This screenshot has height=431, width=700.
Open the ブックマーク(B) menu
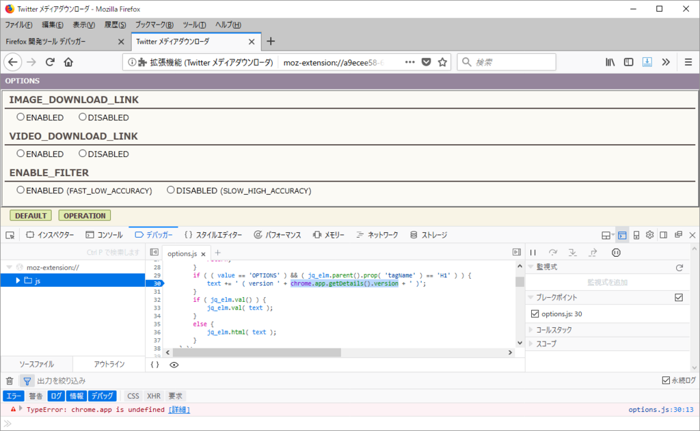point(154,25)
